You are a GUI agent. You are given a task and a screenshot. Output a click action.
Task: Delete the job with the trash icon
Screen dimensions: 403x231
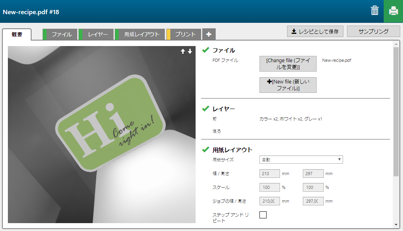(x=375, y=11)
